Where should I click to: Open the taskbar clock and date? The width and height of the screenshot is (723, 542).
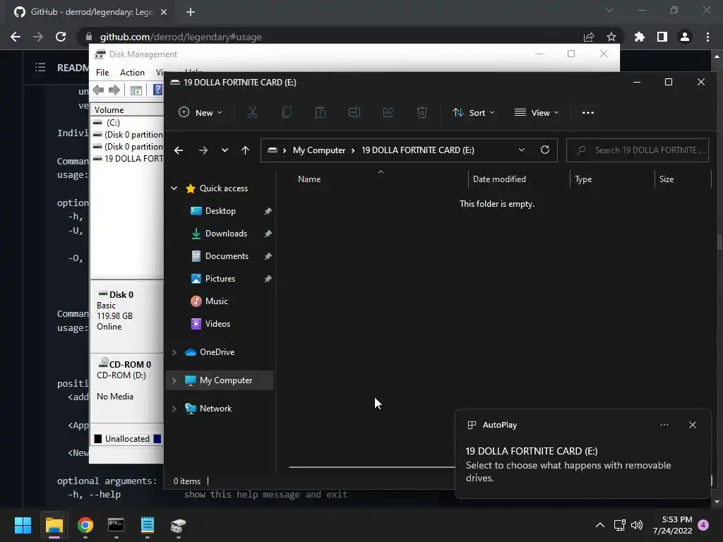pos(672,525)
